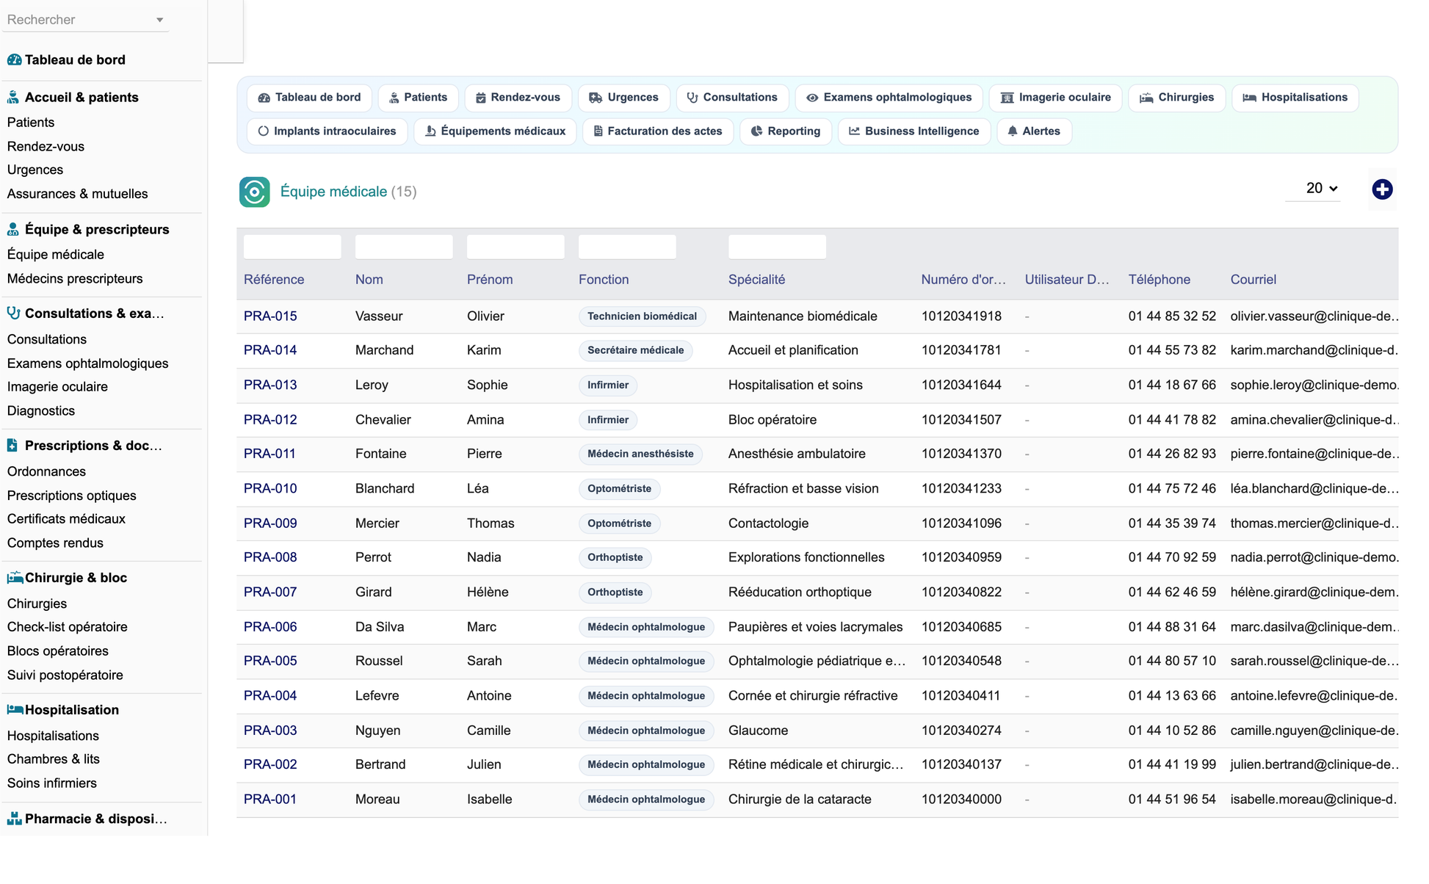The height and width of the screenshot is (884, 1429).
Task: Click the Nom column filter field
Action: (404, 247)
